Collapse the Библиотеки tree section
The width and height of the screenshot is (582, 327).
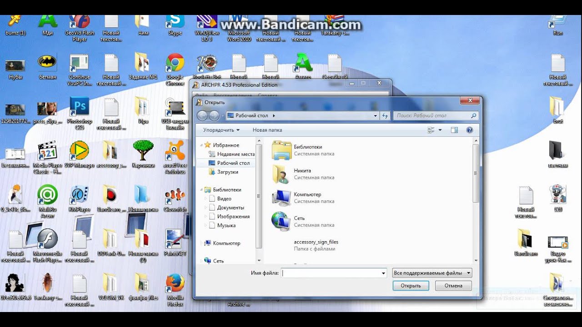tap(201, 190)
